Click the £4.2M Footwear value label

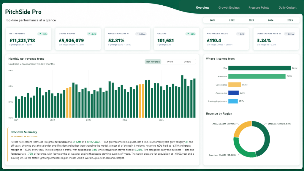click(x=289, y=76)
